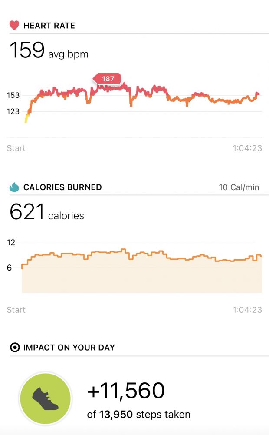
Task: Tap the 1:04:23 heart rate end time
Action: (247, 148)
